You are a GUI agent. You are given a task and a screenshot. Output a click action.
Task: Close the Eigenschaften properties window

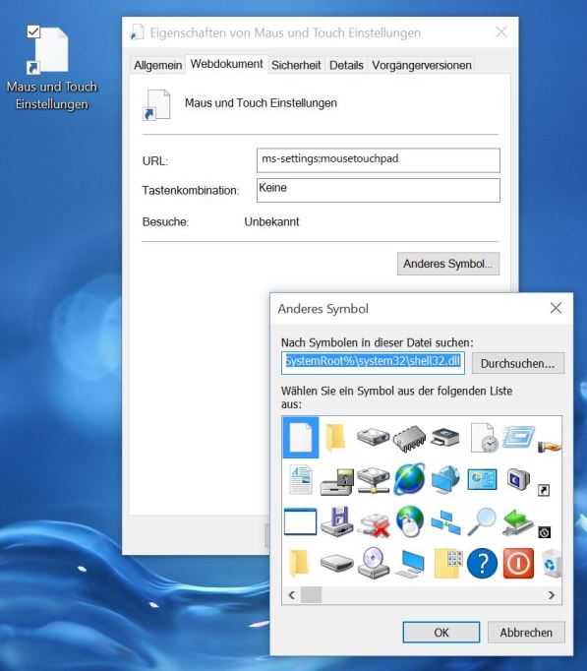(x=501, y=31)
